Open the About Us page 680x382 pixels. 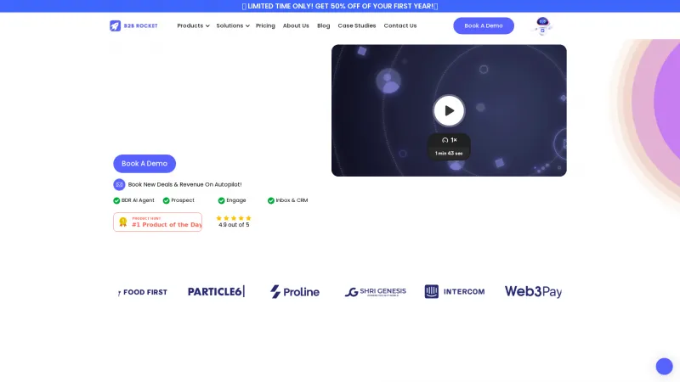coord(296,25)
